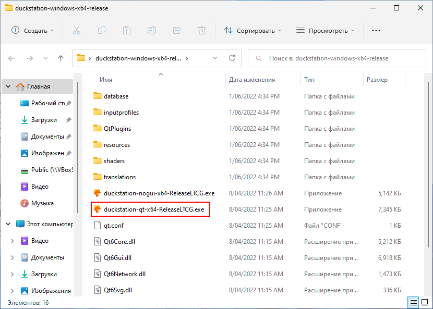Click the navigation pane scrollbar
The height and width of the screenshot is (309, 433).
pos(78,147)
